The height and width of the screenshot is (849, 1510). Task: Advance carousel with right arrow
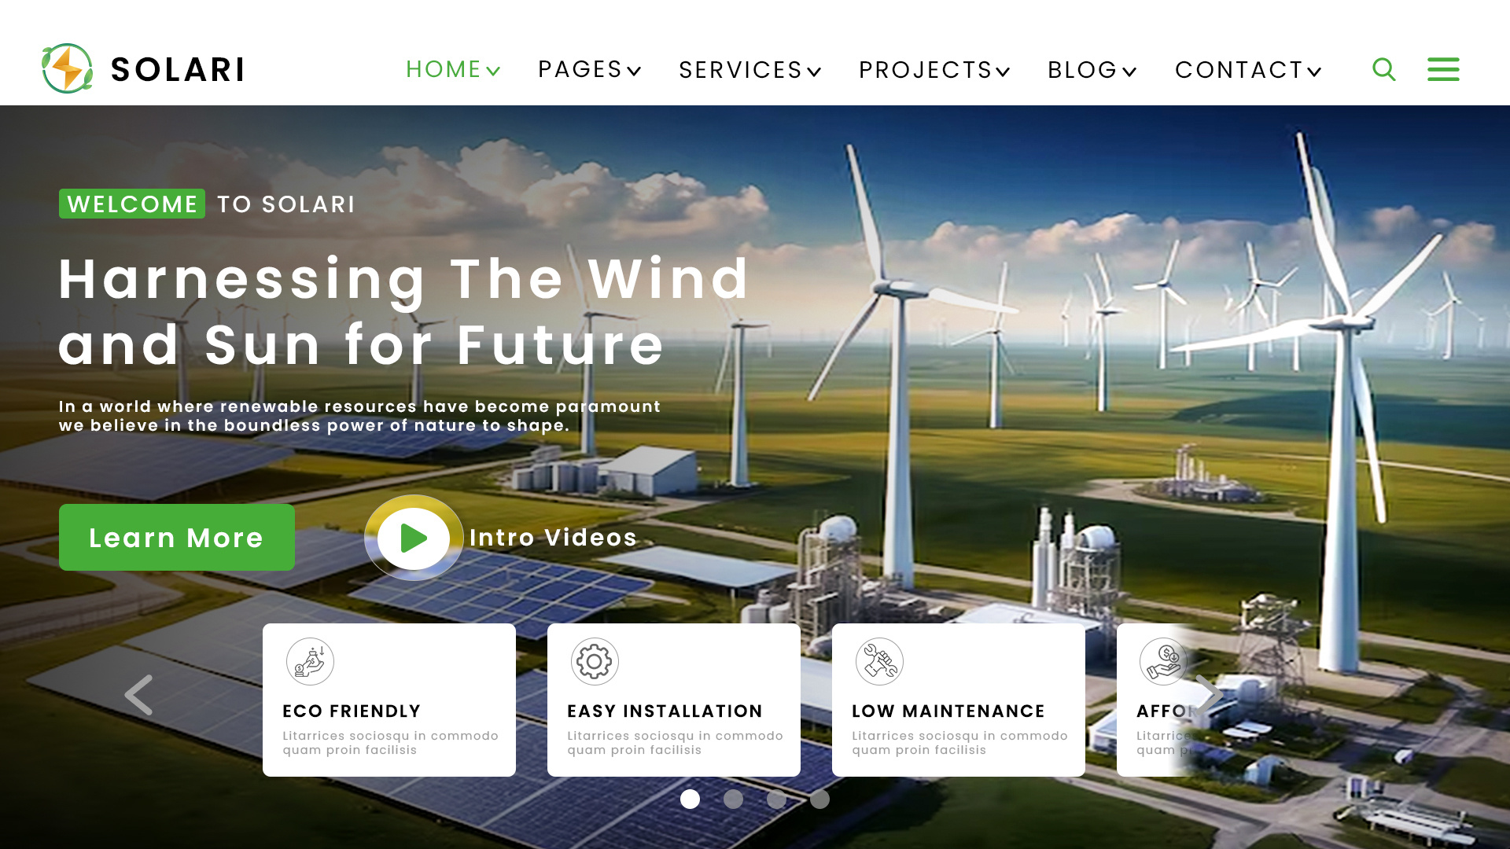click(x=1209, y=695)
